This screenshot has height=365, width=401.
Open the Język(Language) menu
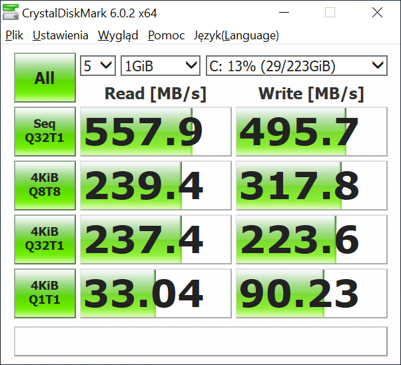[236, 36]
